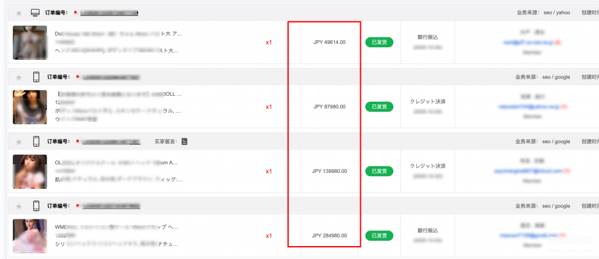Click the phone icon of the JPY 87980.00 order
Image resolution: width=599 pixels, height=259 pixels.
(36, 77)
